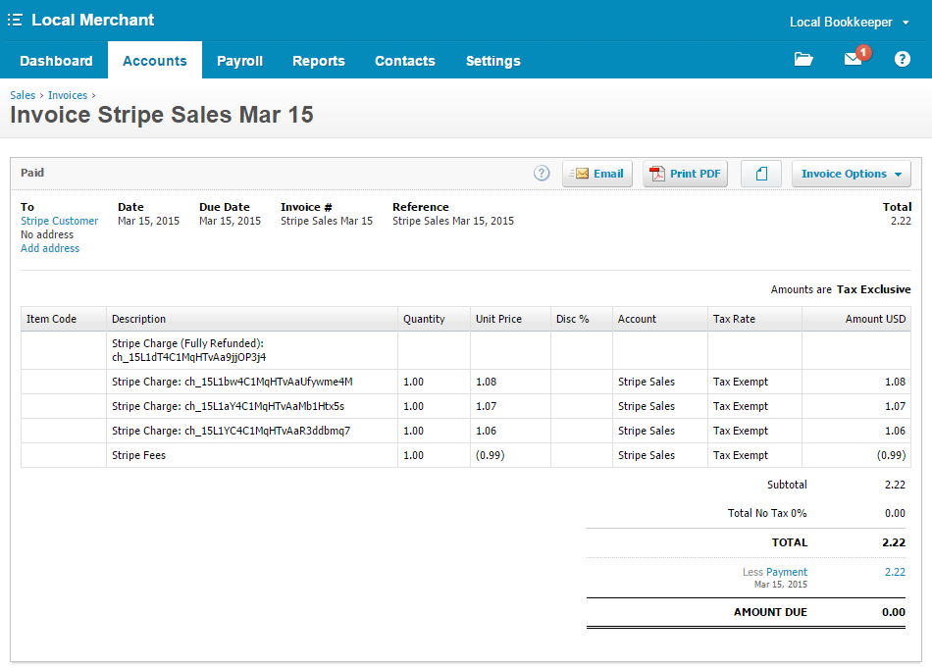Click the Description column header
This screenshot has width=932, height=667.
(252, 319)
